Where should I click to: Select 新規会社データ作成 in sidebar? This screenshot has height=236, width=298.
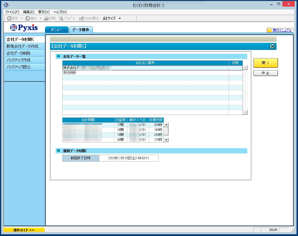[x=25, y=46]
